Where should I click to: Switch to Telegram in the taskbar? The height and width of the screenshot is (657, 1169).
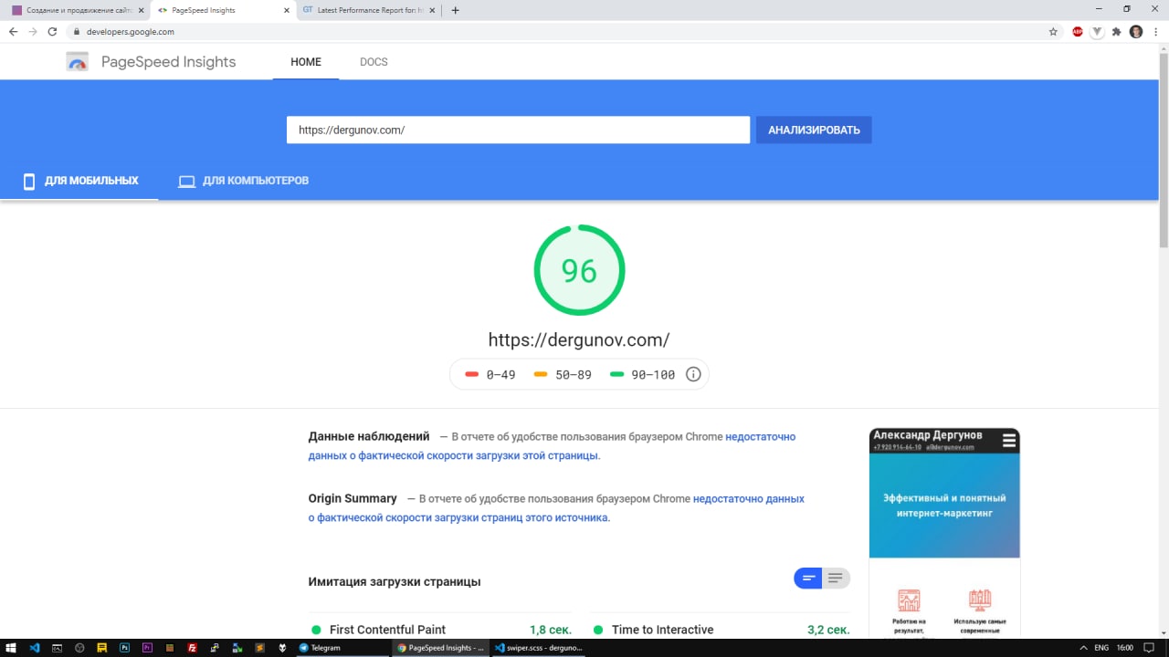[x=342, y=648]
